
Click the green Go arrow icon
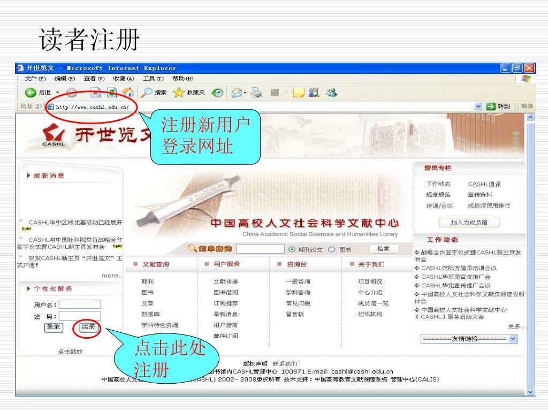click(491, 106)
